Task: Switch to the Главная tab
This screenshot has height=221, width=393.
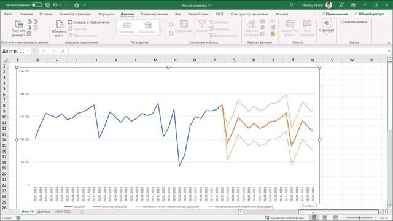Action: (26, 14)
